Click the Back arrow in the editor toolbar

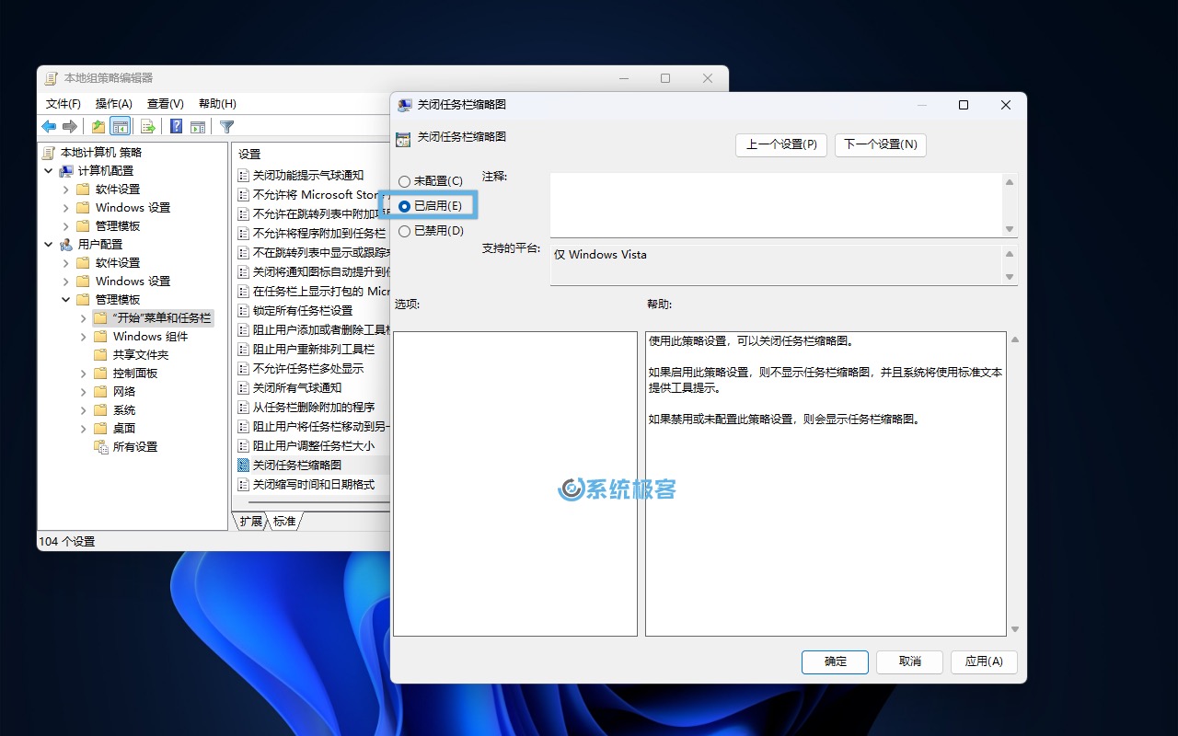[x=49, y=126]
